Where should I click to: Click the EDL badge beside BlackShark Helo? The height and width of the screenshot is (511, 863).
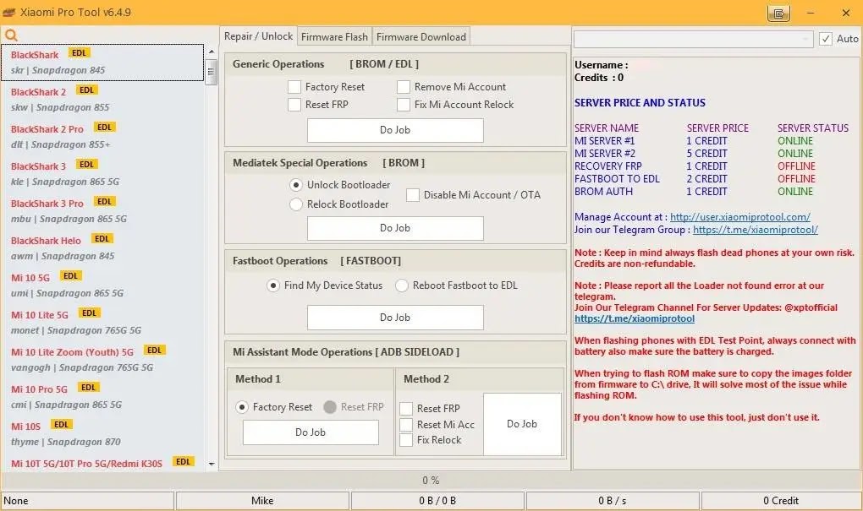(102, 238)
